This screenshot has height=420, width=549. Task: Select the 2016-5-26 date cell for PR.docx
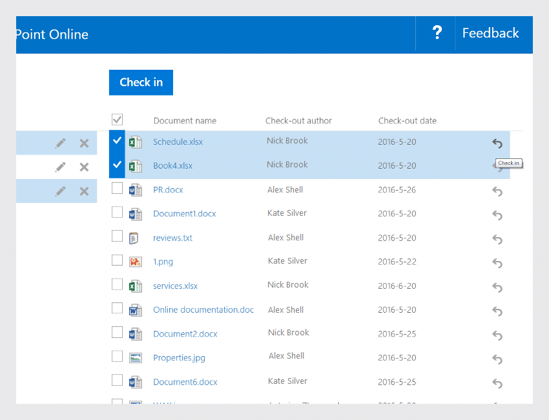point(397,190)
